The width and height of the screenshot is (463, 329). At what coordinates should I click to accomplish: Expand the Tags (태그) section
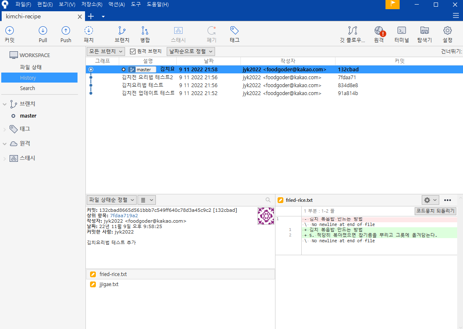pyautogui.click(x=5, y=129)
